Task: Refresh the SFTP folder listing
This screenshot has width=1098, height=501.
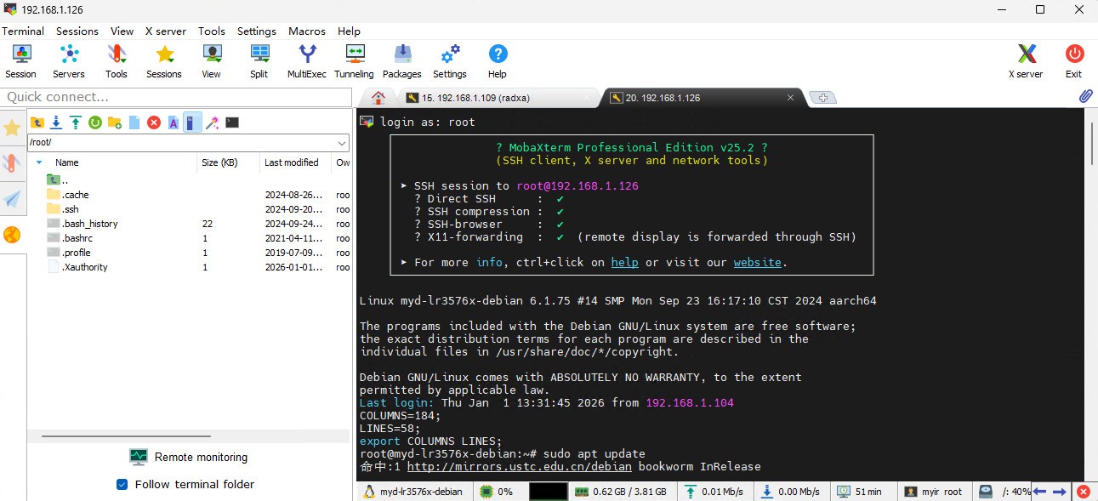Action: pyautogui.click(x=95, y=122)
